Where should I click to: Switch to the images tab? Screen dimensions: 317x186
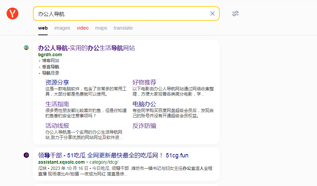click(62, 28)
